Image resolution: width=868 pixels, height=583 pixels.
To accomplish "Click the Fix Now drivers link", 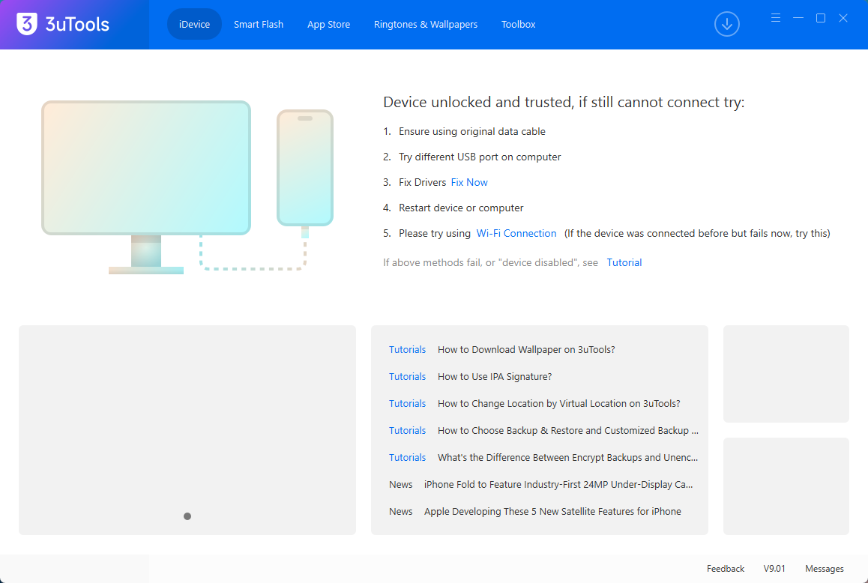I will click(469, 182).
